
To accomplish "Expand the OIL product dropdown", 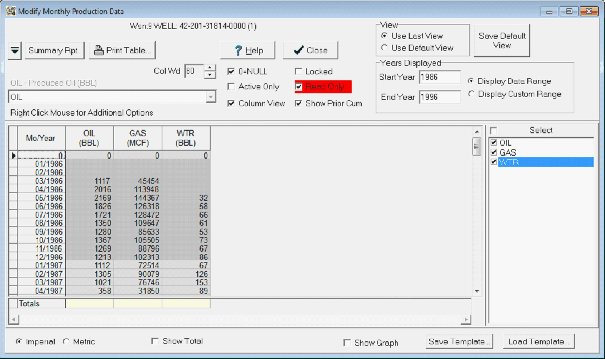I will click(211, 97).
